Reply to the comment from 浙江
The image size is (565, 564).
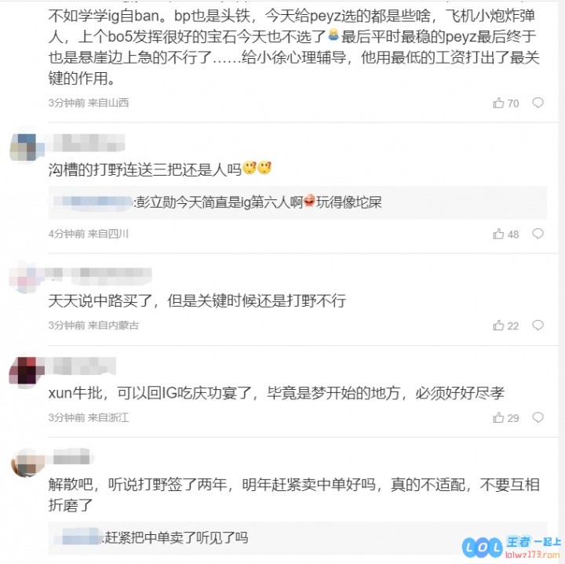tap(538, 417)
